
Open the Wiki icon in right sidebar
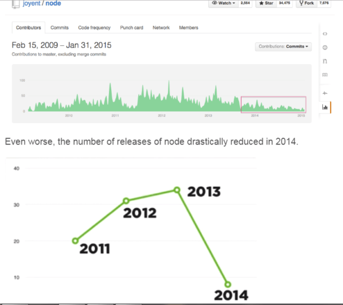click(x=325, y=75)
